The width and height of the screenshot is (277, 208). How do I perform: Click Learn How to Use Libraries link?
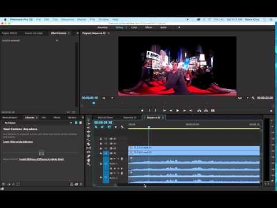point(18,142)
